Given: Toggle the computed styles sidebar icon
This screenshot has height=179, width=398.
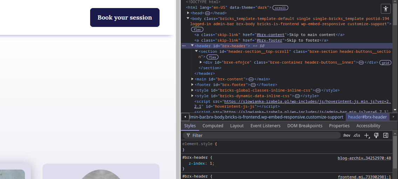Looking at the screenshot, I should click(x=386, y=135).
